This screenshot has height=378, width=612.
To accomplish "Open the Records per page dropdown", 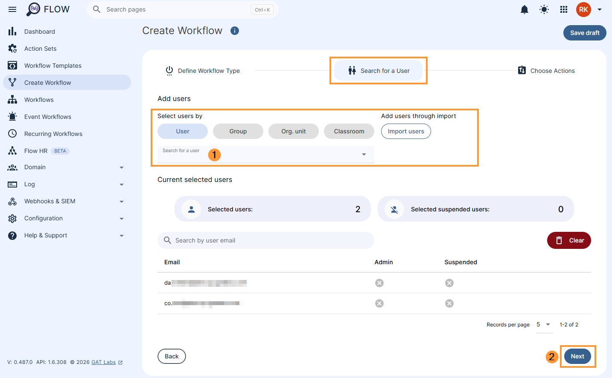I will coord(544,325).
